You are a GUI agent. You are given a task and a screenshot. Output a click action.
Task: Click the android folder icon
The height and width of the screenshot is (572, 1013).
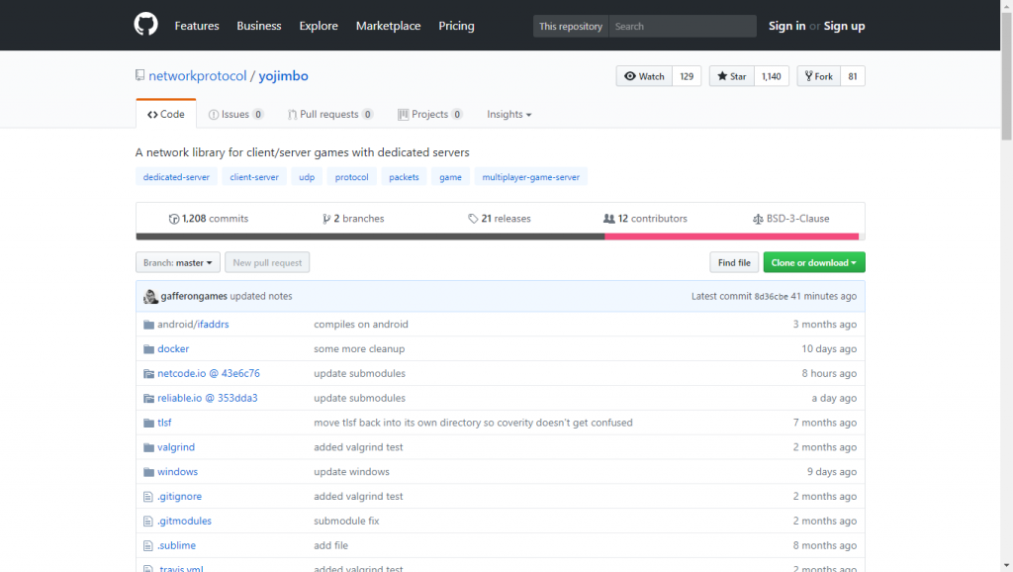tap(148, 325)
